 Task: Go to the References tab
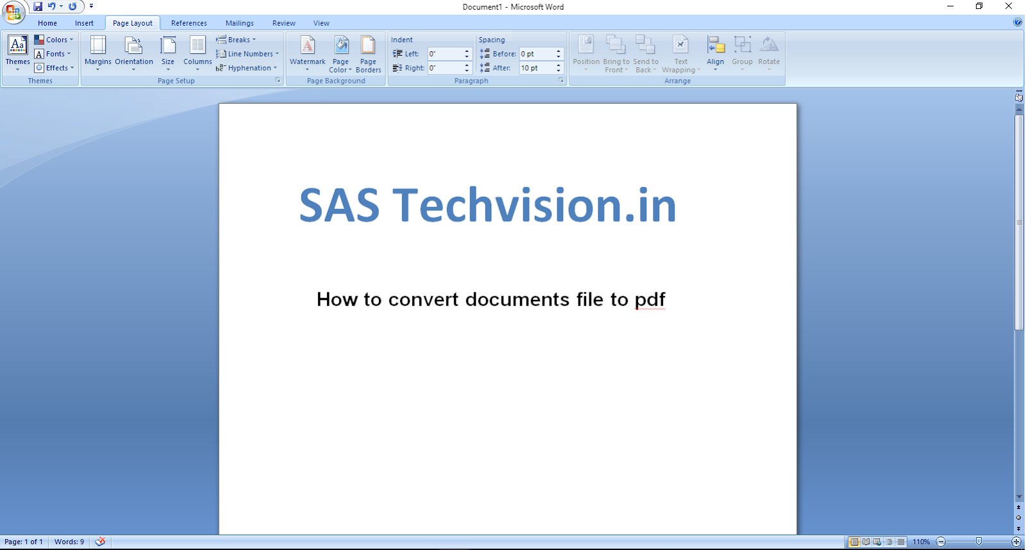tap(189, 23)
